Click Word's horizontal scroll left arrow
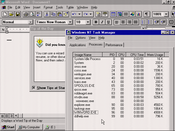The height and width of the screenshot is (131, 175). click(x=16, y=116)
